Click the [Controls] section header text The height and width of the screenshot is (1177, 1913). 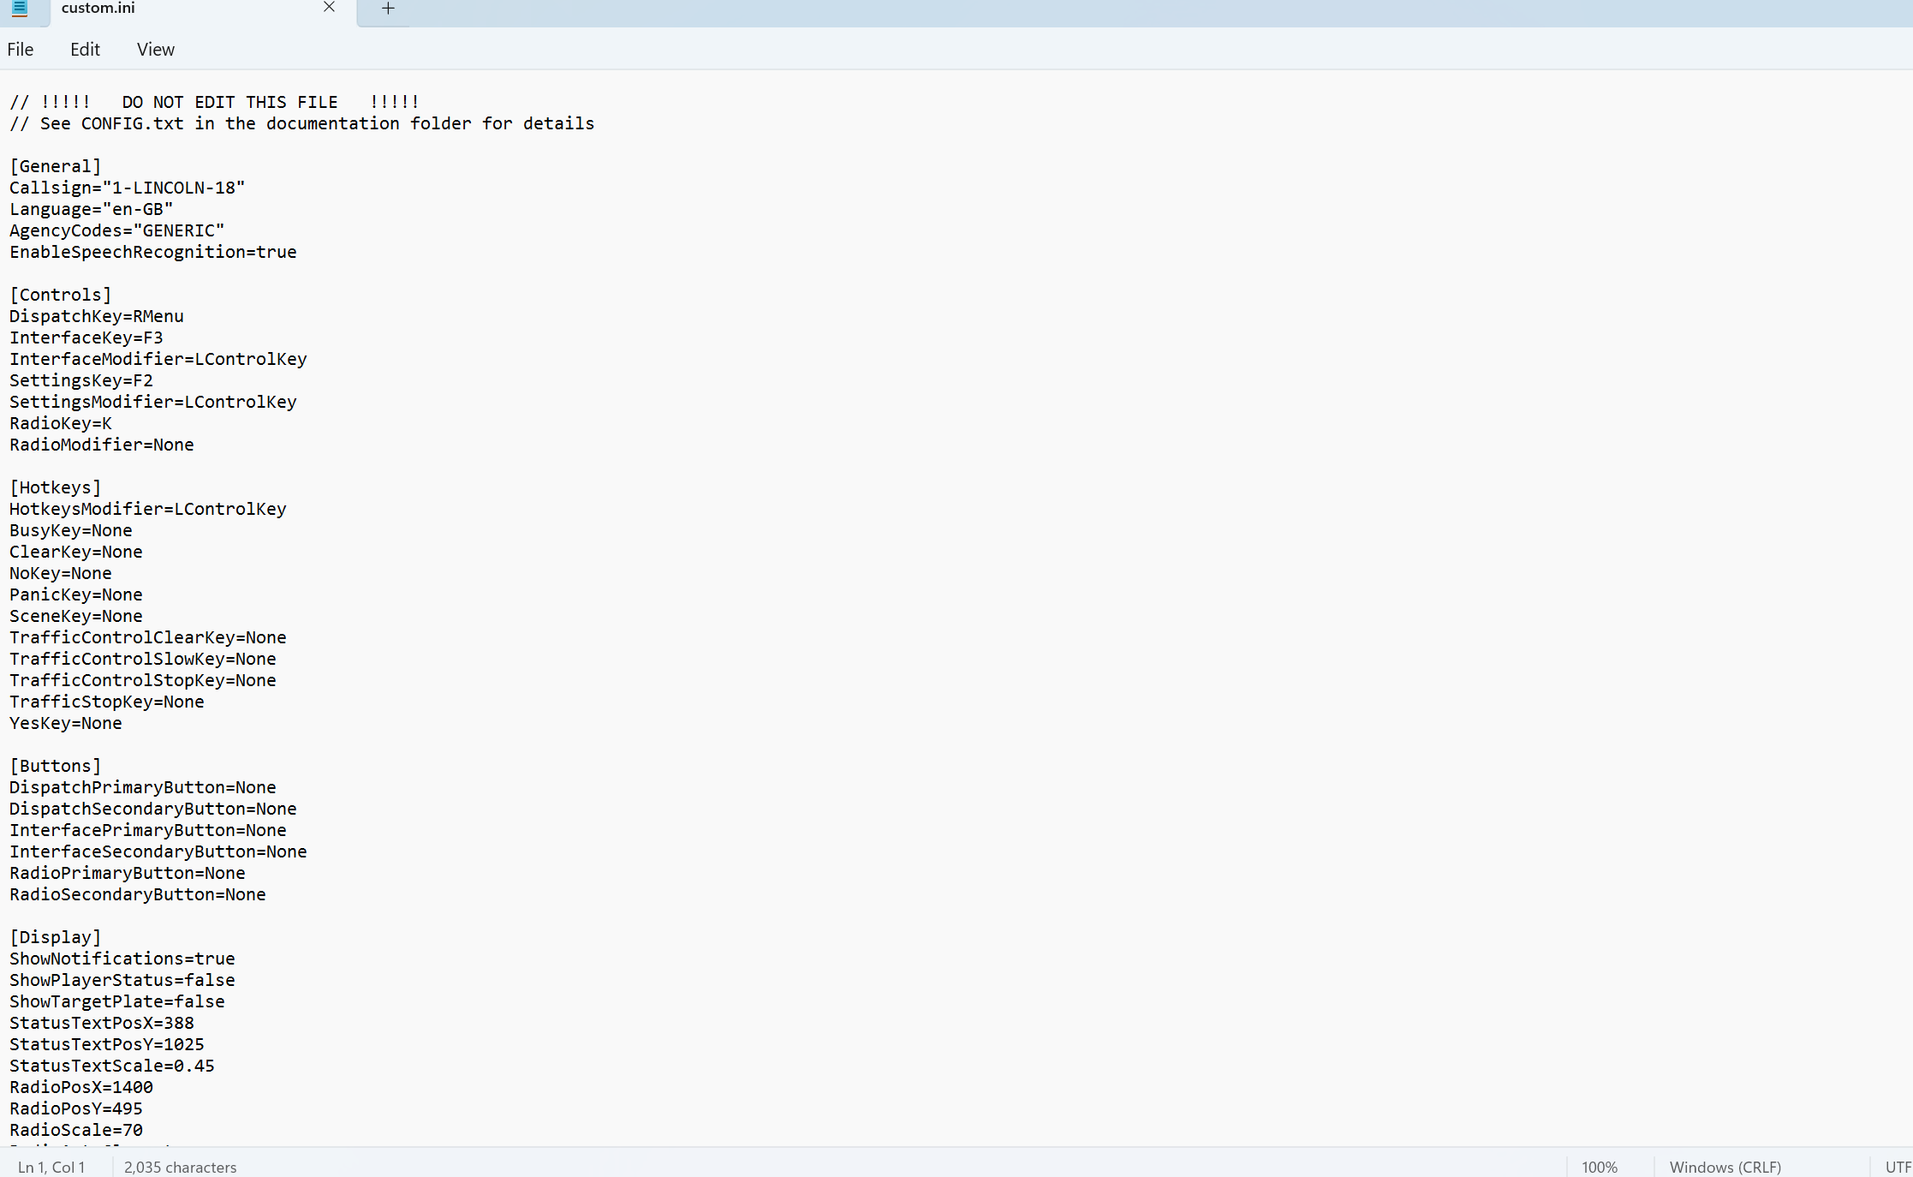click(60, 295)
